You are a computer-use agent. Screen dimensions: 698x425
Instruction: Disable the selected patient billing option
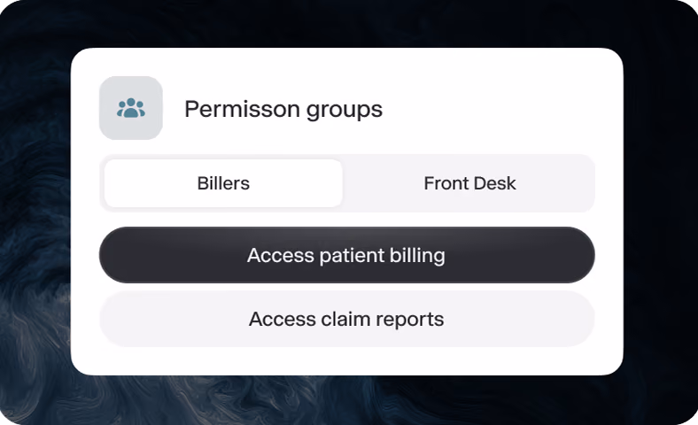(346, 255)
